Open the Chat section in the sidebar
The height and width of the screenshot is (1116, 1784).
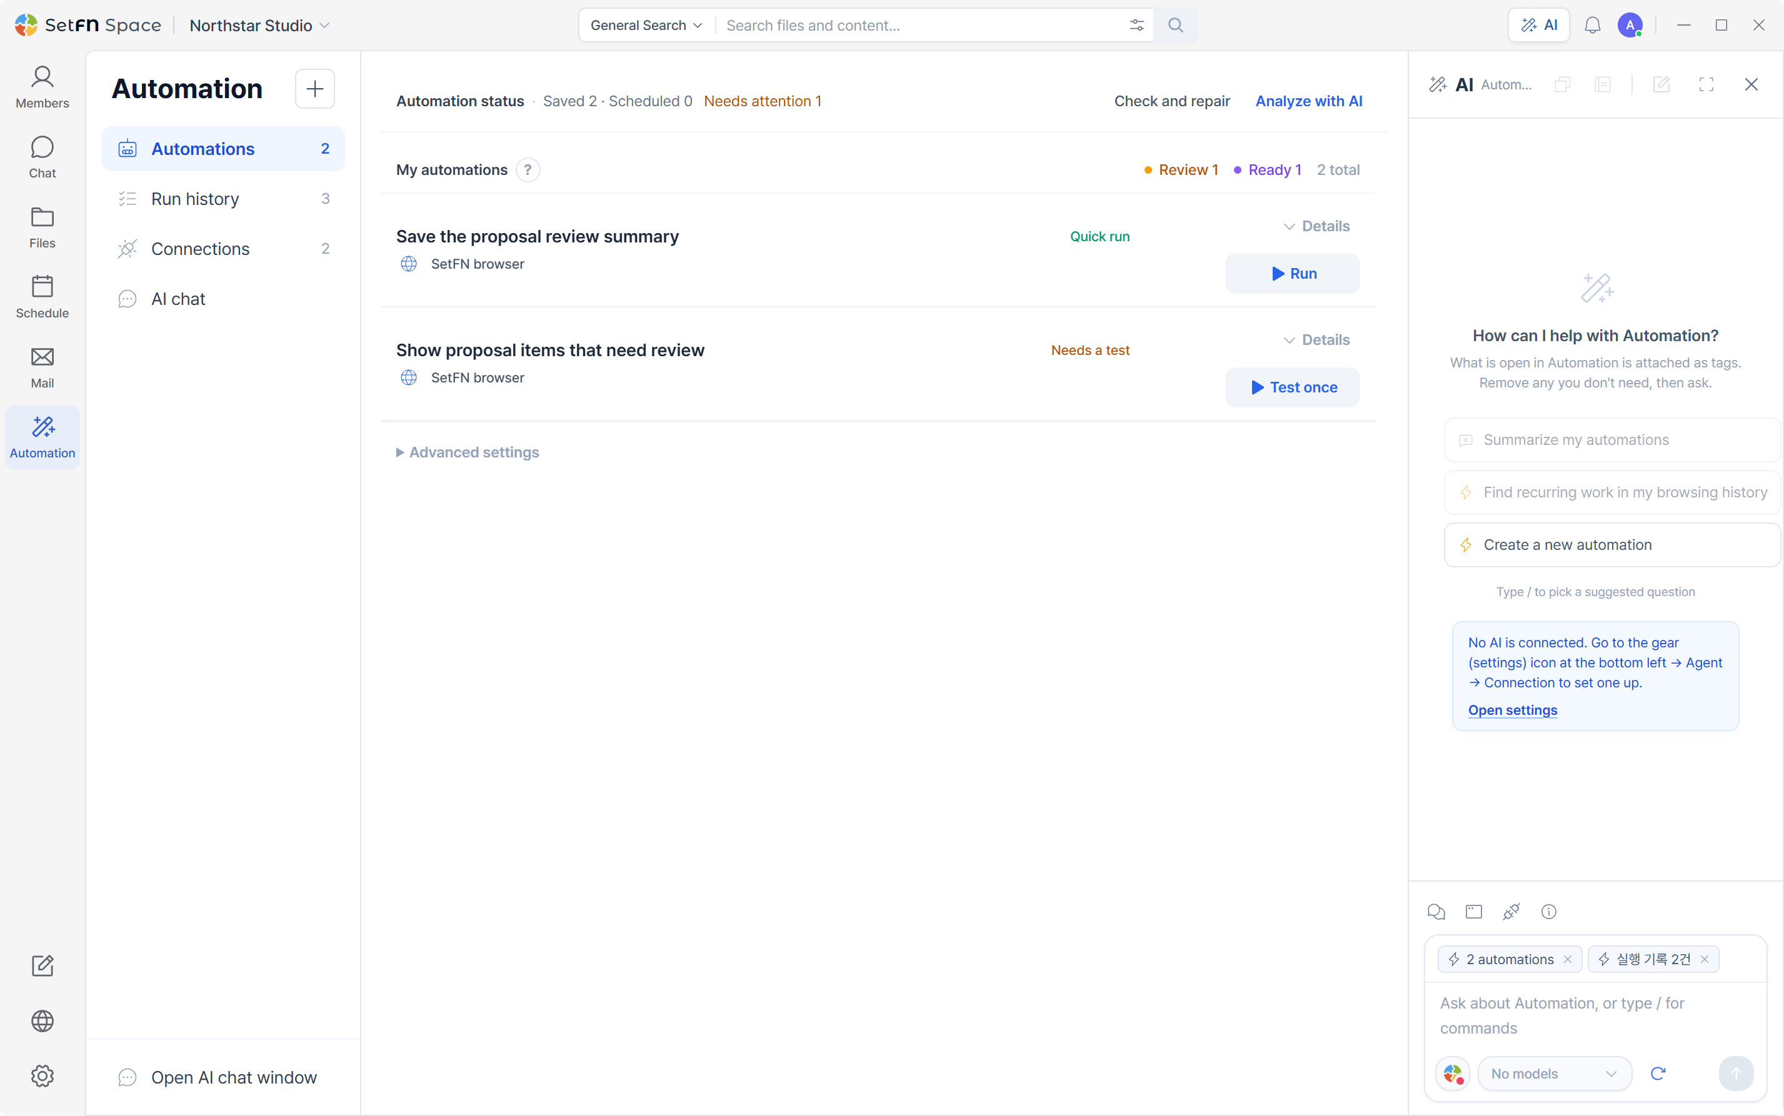tap(42, 157)
